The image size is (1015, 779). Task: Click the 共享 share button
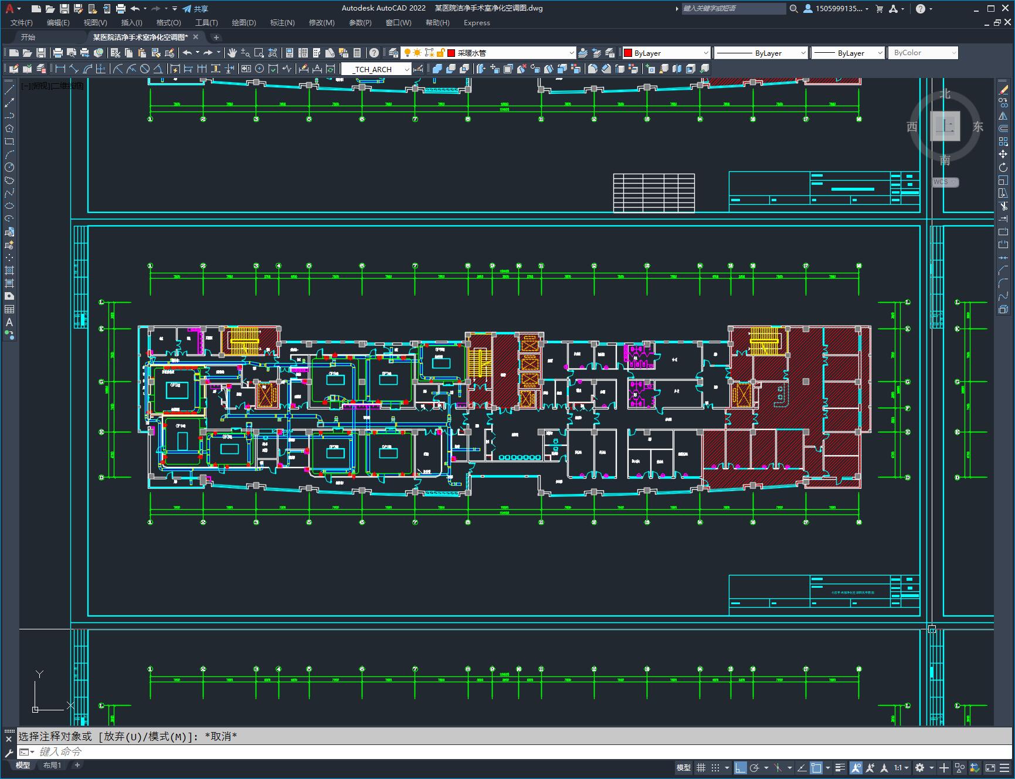pyautogui.click(x=195, y=9)
